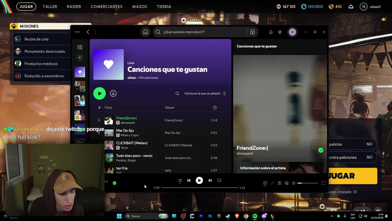Toggle repeat mode in the player
392x221 pixels.
pyautogui.click(x=219, y=180)
